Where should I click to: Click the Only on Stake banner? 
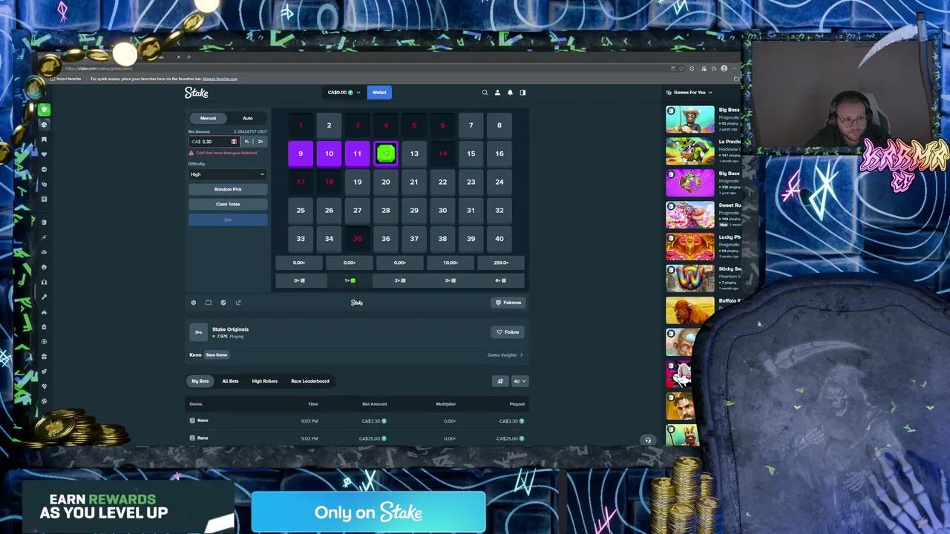[x=368, y=512]
